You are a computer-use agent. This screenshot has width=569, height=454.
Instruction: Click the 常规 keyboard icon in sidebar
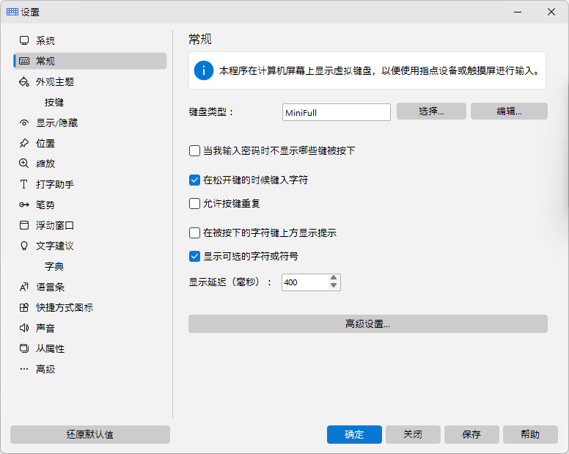click(24, 61)
